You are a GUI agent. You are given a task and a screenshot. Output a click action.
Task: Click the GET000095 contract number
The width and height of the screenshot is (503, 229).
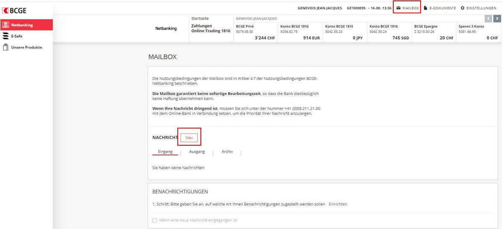point(356,8)
